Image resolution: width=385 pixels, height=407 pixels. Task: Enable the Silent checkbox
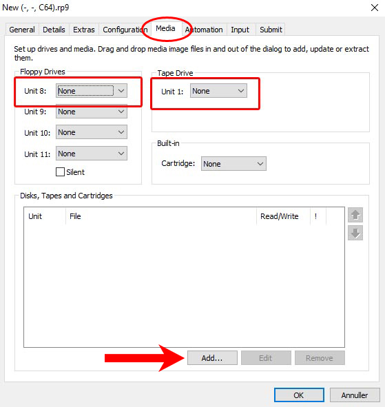60,172
